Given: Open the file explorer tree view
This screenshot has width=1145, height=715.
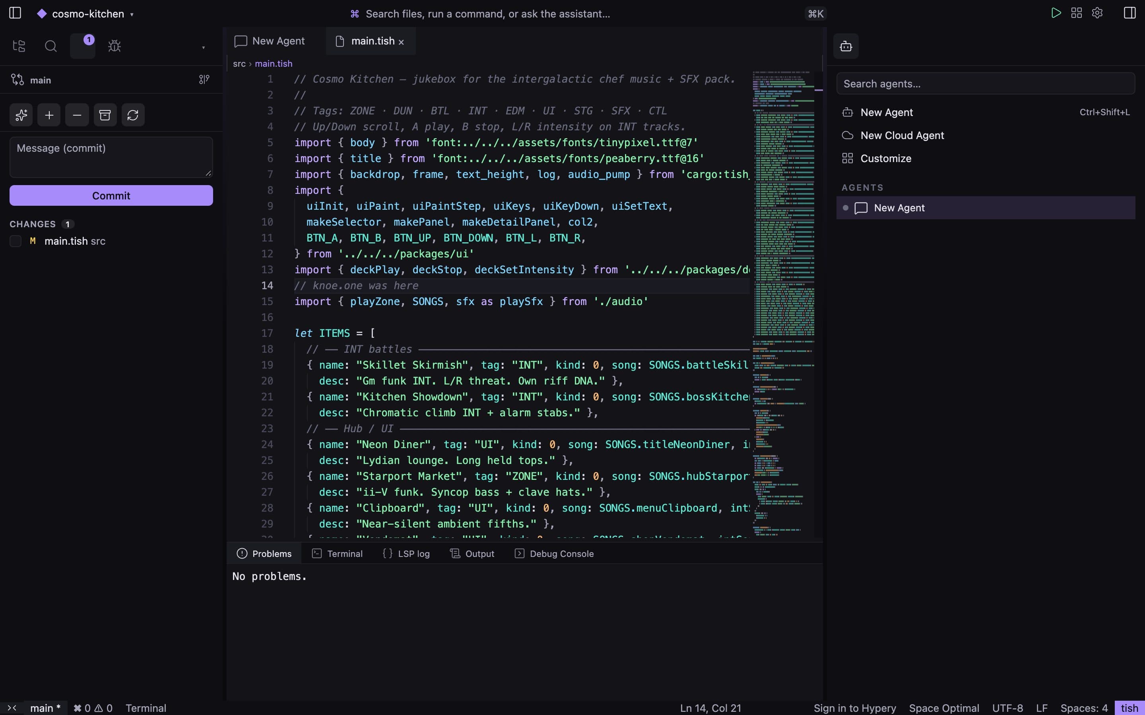Looking at the screenshot, I should [19, 46].
